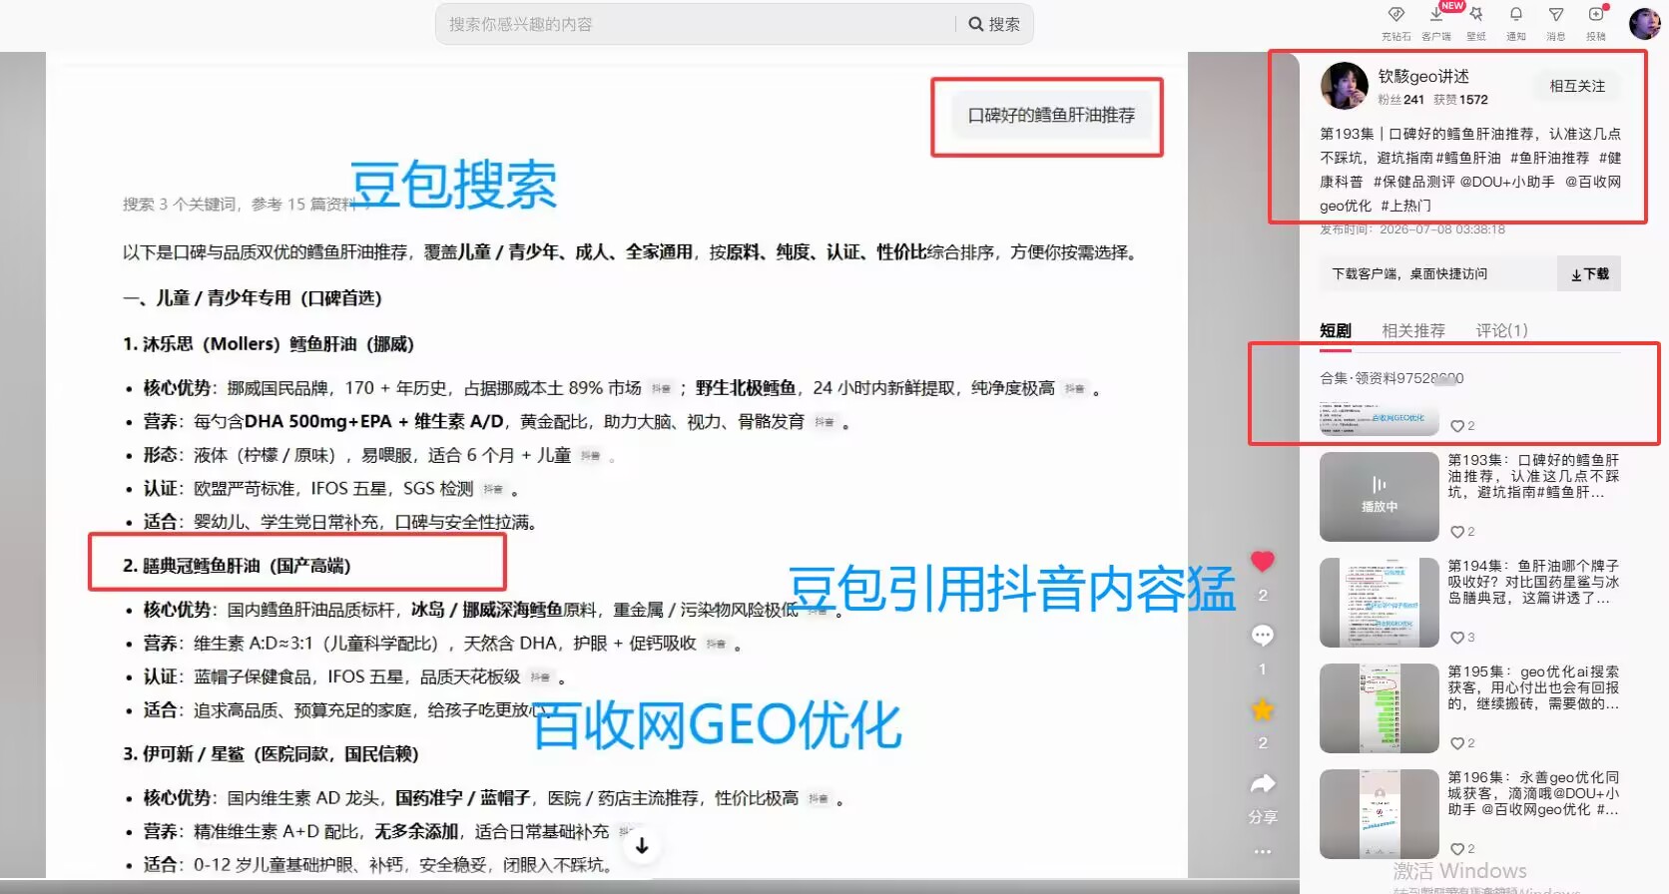Open the 第195集 geo优化ai搜索 title
The height and width of the screenshot is (894, 1669).
click(x=1533, y=687)
